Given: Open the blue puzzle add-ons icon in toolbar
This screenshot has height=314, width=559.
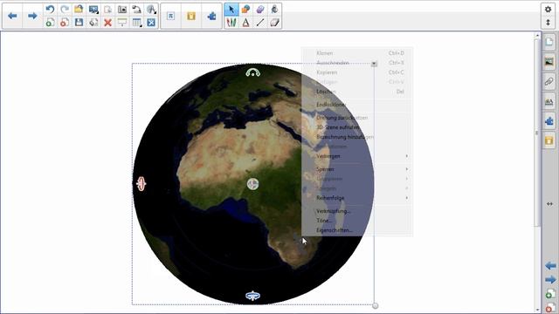Looking at the screenshot, I should 211,16.
